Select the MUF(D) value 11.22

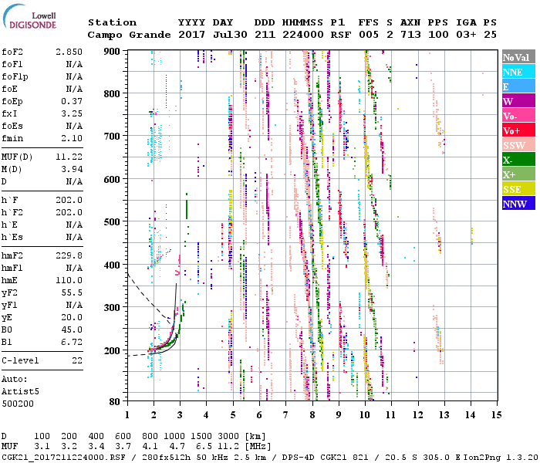click(69, 156)
